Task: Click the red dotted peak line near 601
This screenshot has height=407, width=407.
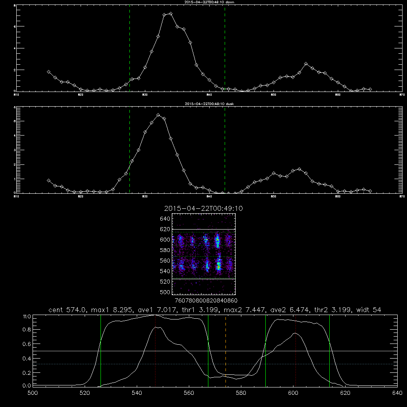Action: tap(295, 350)
